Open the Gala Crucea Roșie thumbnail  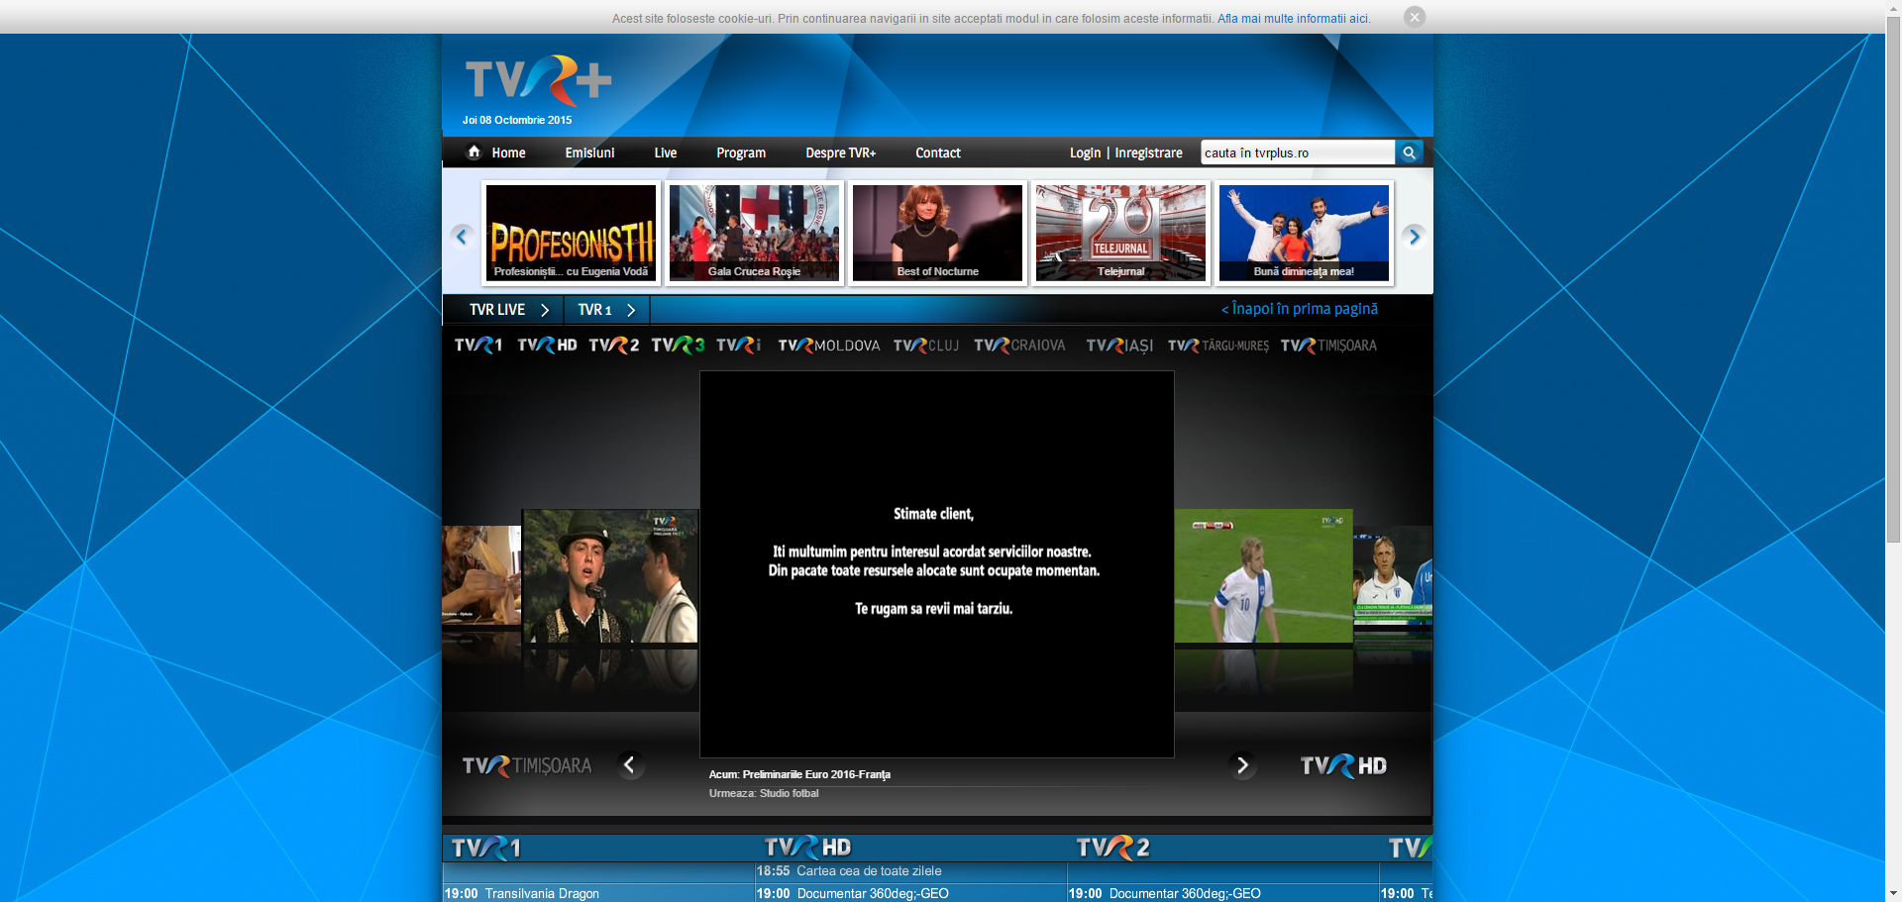[x=754, y=233]
